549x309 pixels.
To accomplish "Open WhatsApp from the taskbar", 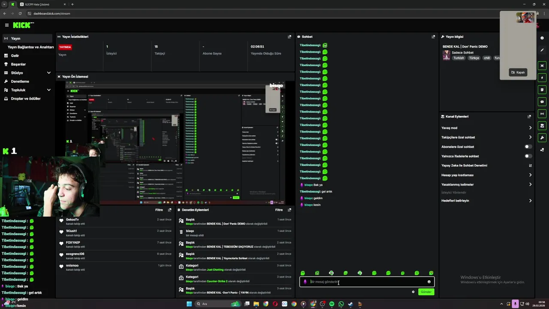I will 341,304.
